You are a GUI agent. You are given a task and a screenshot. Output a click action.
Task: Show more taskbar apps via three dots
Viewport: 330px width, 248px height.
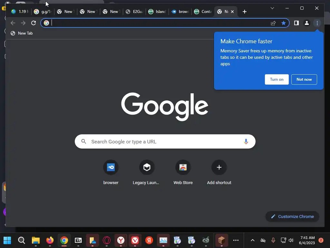[x=236, y=240]
